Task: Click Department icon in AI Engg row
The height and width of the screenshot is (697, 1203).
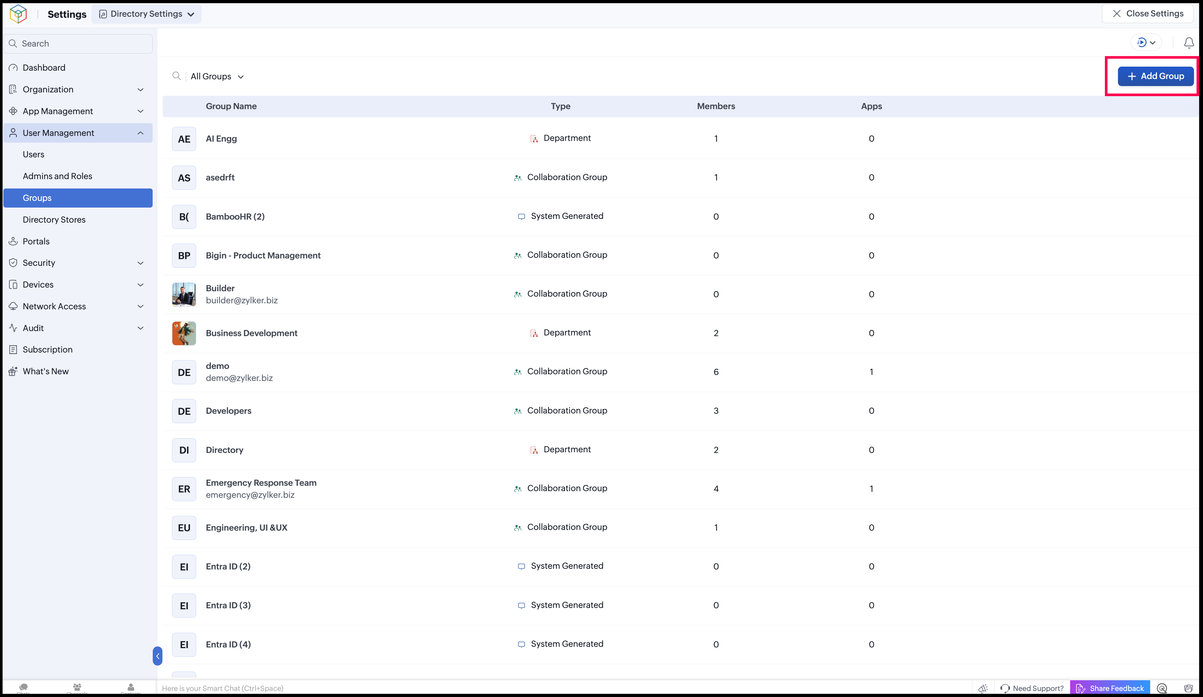Action: 534,139
